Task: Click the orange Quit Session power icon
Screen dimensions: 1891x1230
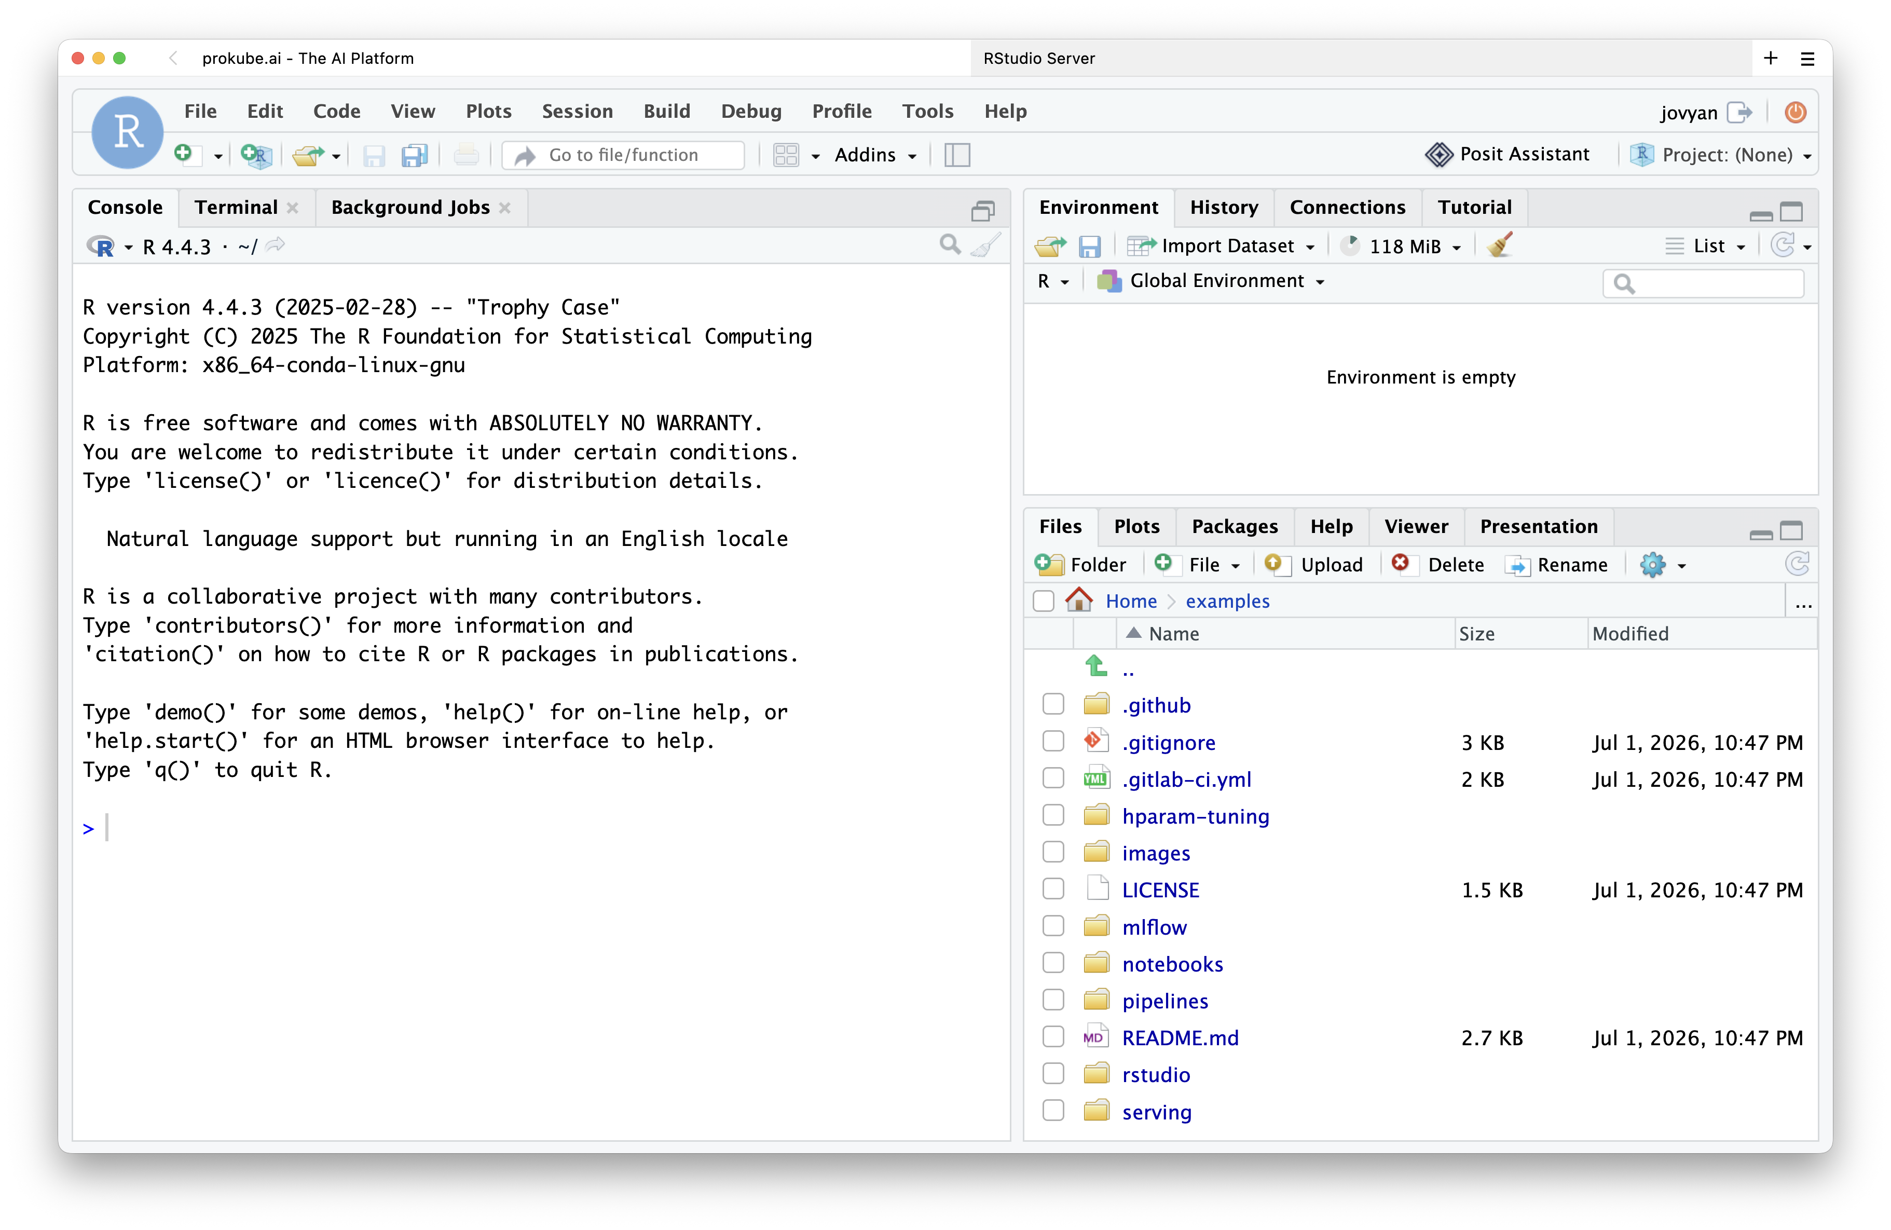Action: coord(1795,112)
